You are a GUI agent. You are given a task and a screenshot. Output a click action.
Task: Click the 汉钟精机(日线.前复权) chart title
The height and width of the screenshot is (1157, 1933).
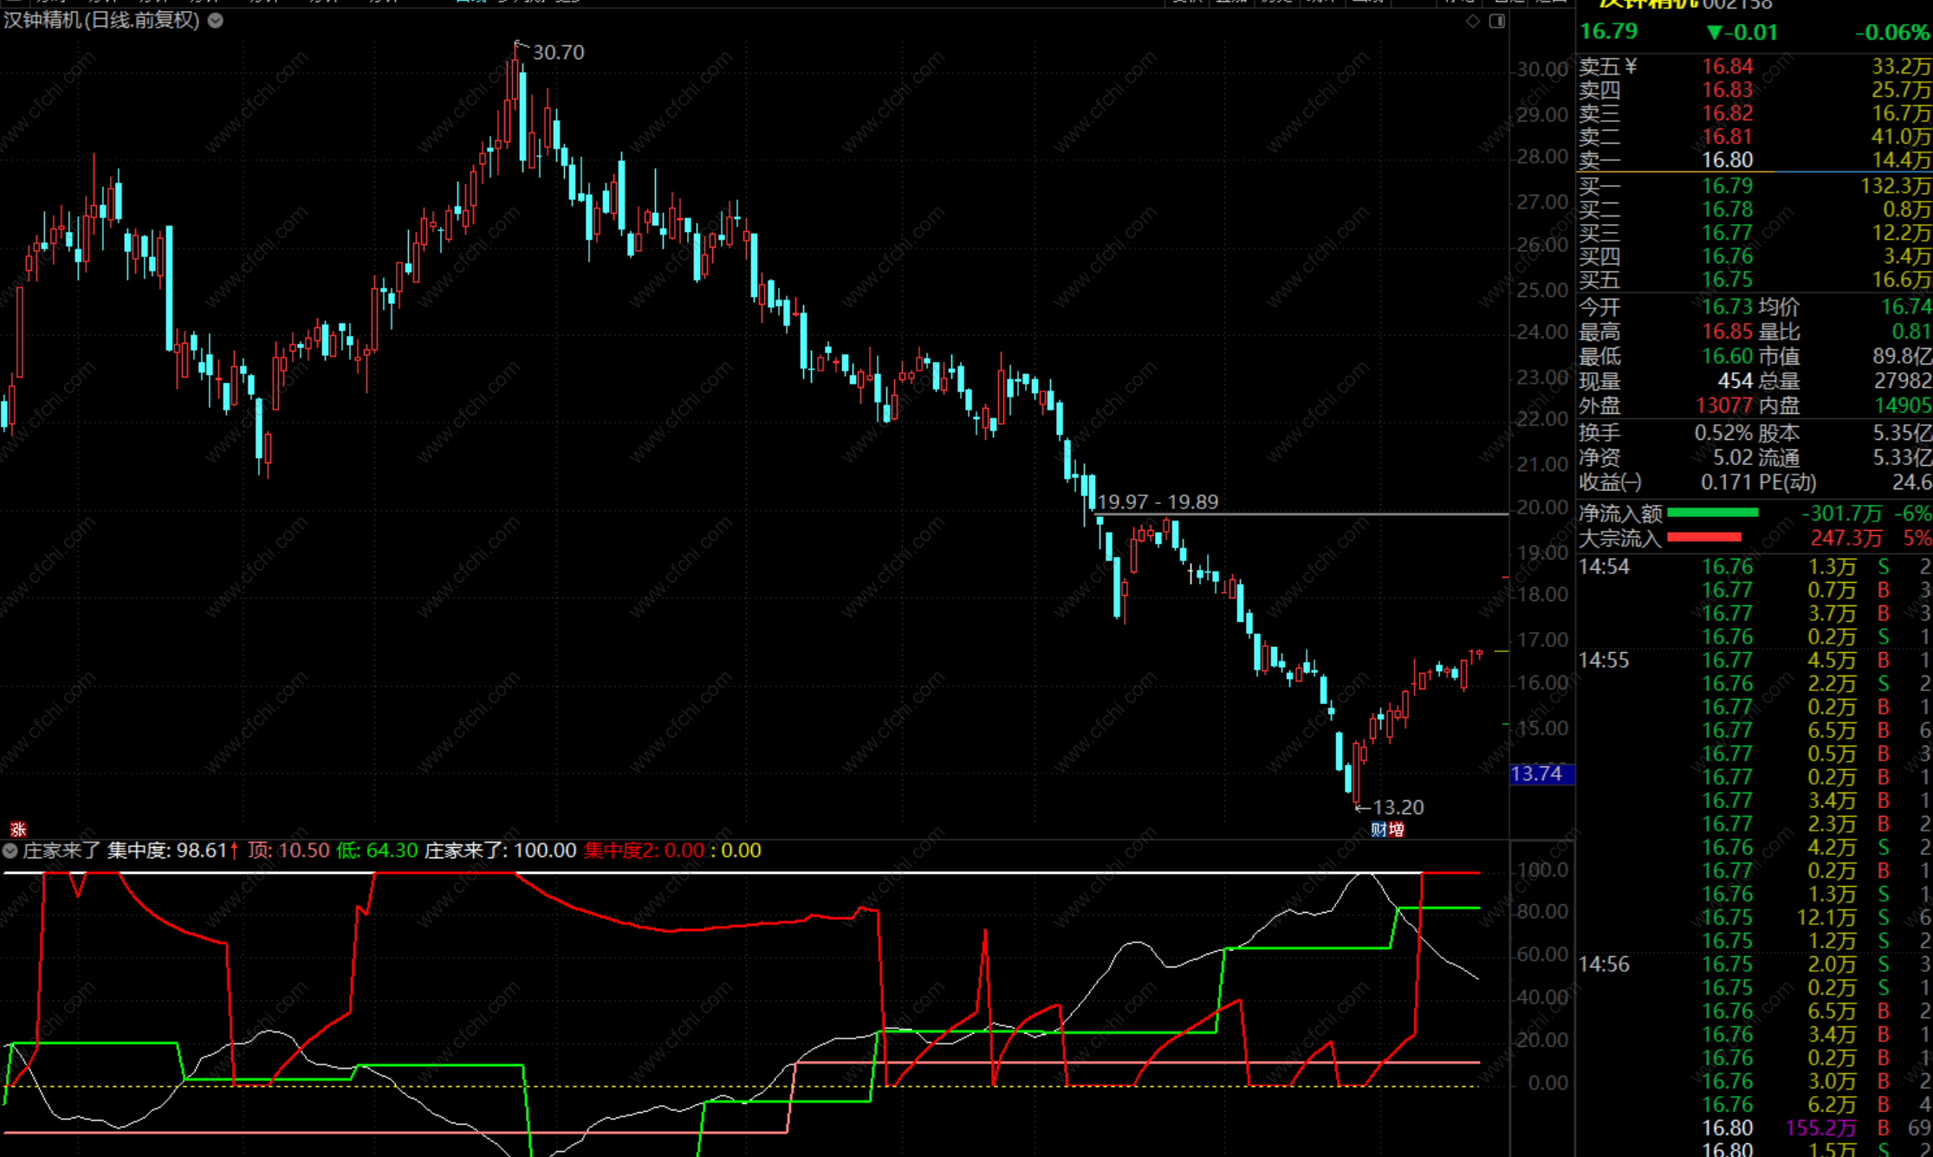pyautogui.click(x=101, y=20)
